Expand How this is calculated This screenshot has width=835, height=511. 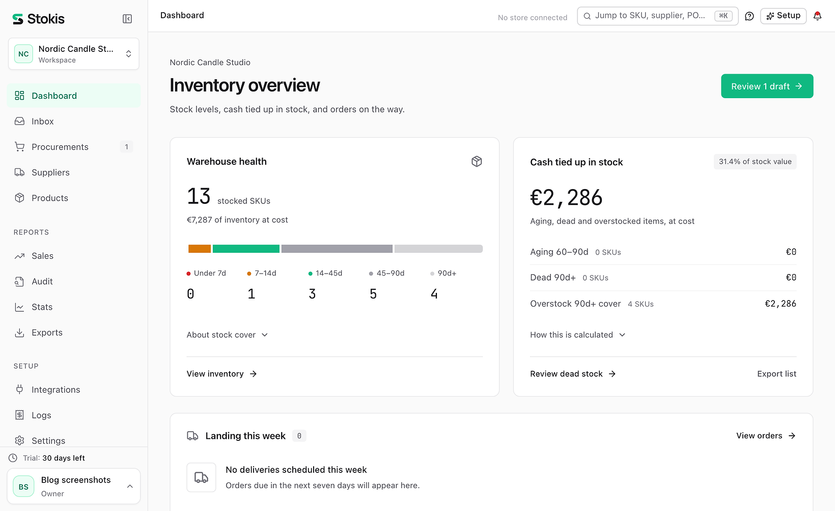(578, 335)
